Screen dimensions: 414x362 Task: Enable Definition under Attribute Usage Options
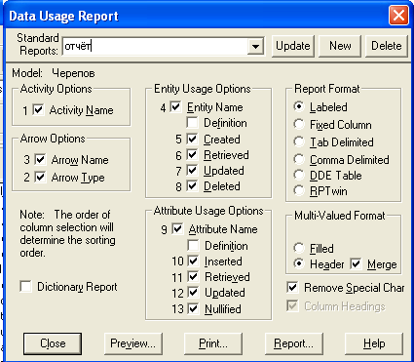point(193,245)
